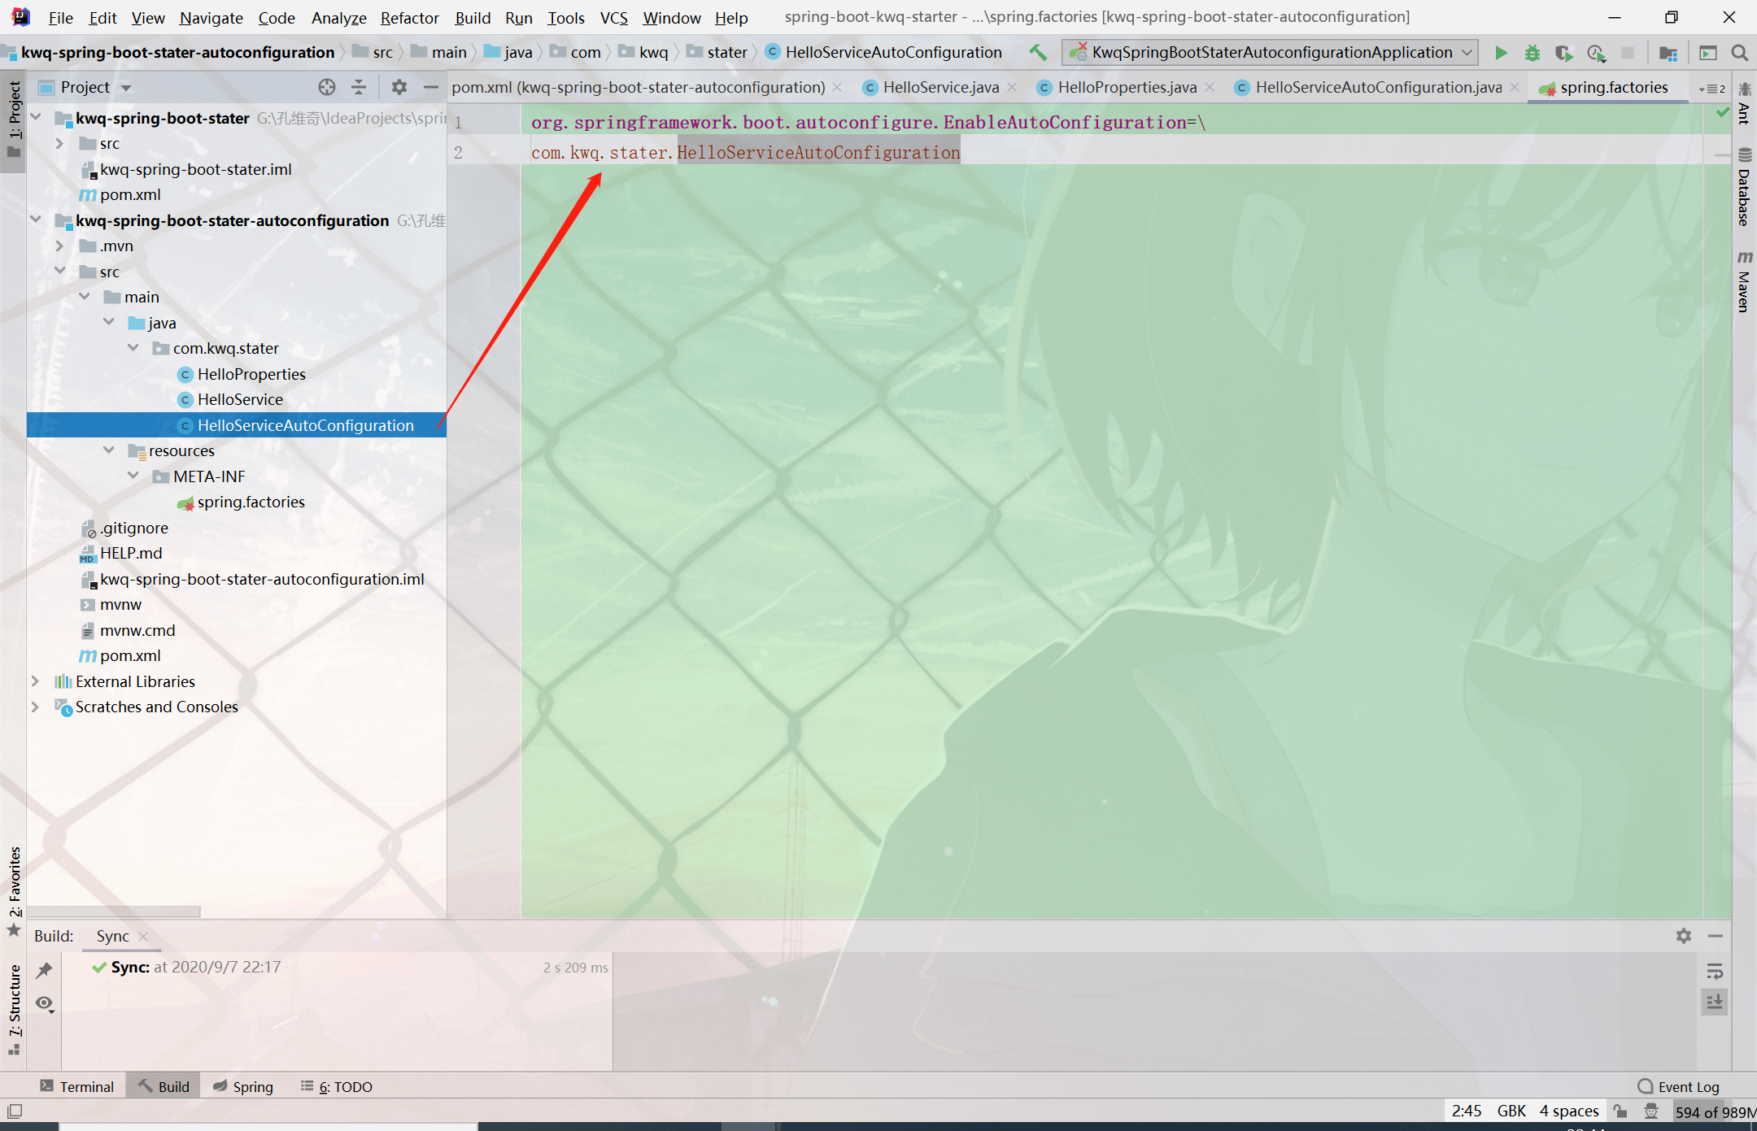
Task: Toggle the eye view filter in Build panel
Action: point(45,1003)
